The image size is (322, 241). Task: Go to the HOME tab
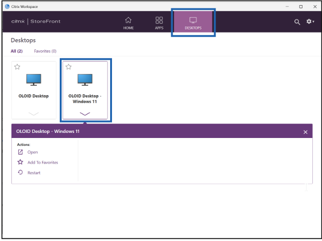pyautogui.click(x=128, y=23)
